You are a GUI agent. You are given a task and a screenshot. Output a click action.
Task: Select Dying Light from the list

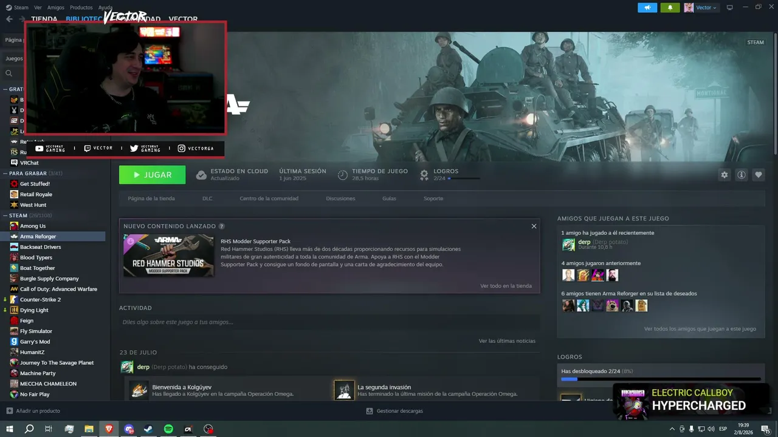(34, 310)
